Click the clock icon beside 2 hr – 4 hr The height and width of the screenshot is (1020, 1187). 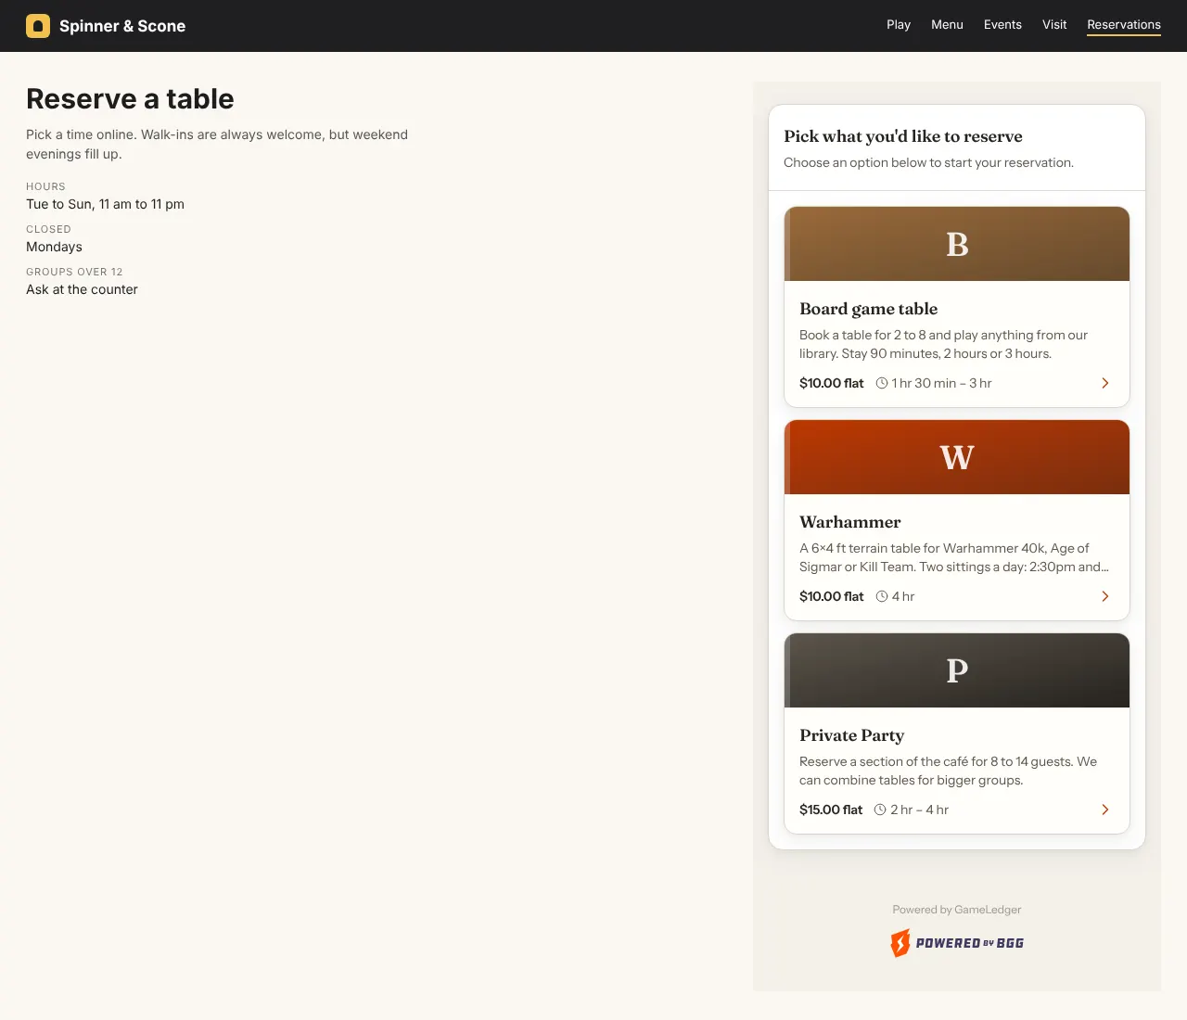pyautogui.click(x=880, y=810)
